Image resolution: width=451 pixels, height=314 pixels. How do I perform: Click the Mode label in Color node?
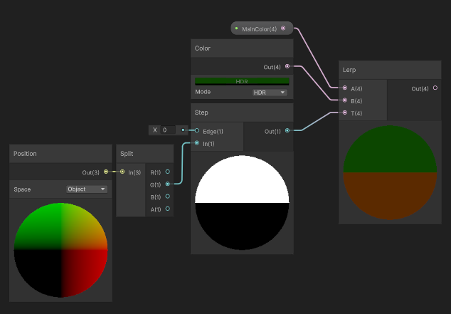coord(203,92)
